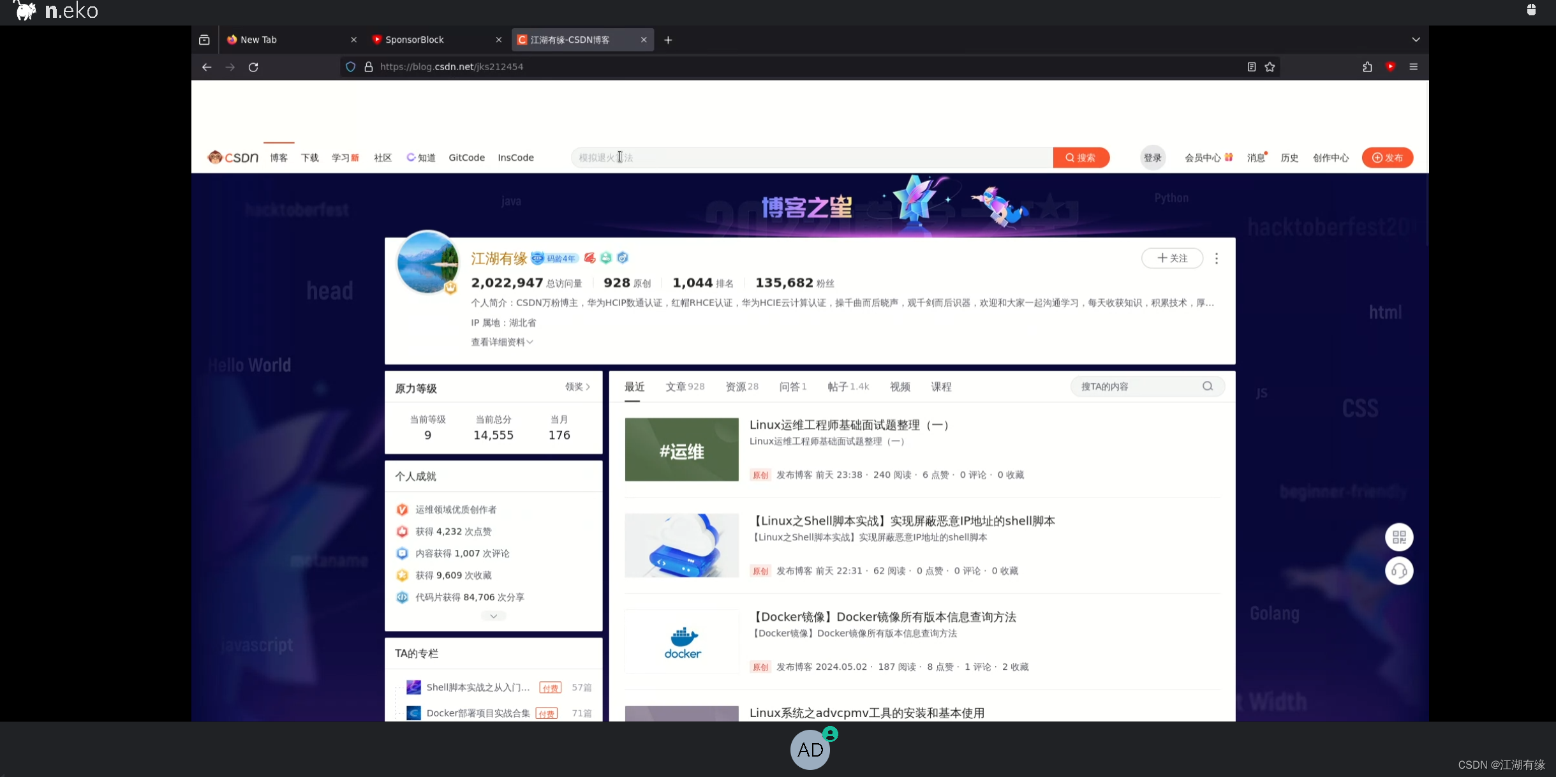Screen dimensions: 1556x777
Task: Open customer service via headphones icon
Action: [x=1400, y=570]
